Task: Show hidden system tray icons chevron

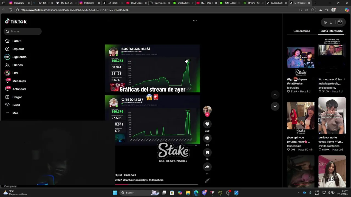Action: tap(299, 193)
